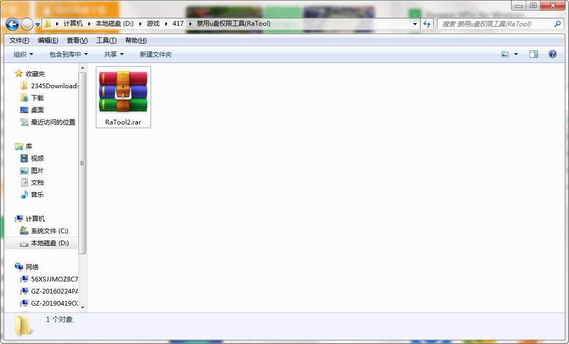Image resolution: width=569 pixels, height=344 pixels.
Task: Toggle the preview pane button
Action: (x=534, y=54)
